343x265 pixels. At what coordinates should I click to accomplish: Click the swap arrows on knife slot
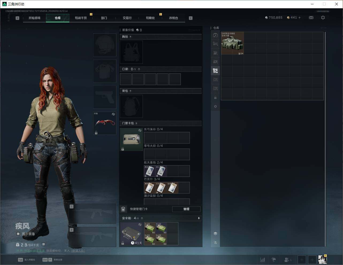pyautogui.click(x=113, y=114)
